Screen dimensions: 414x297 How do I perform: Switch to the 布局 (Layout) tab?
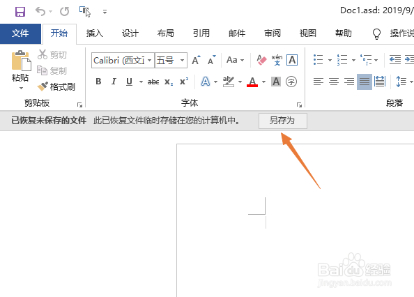tap(166, 33)
